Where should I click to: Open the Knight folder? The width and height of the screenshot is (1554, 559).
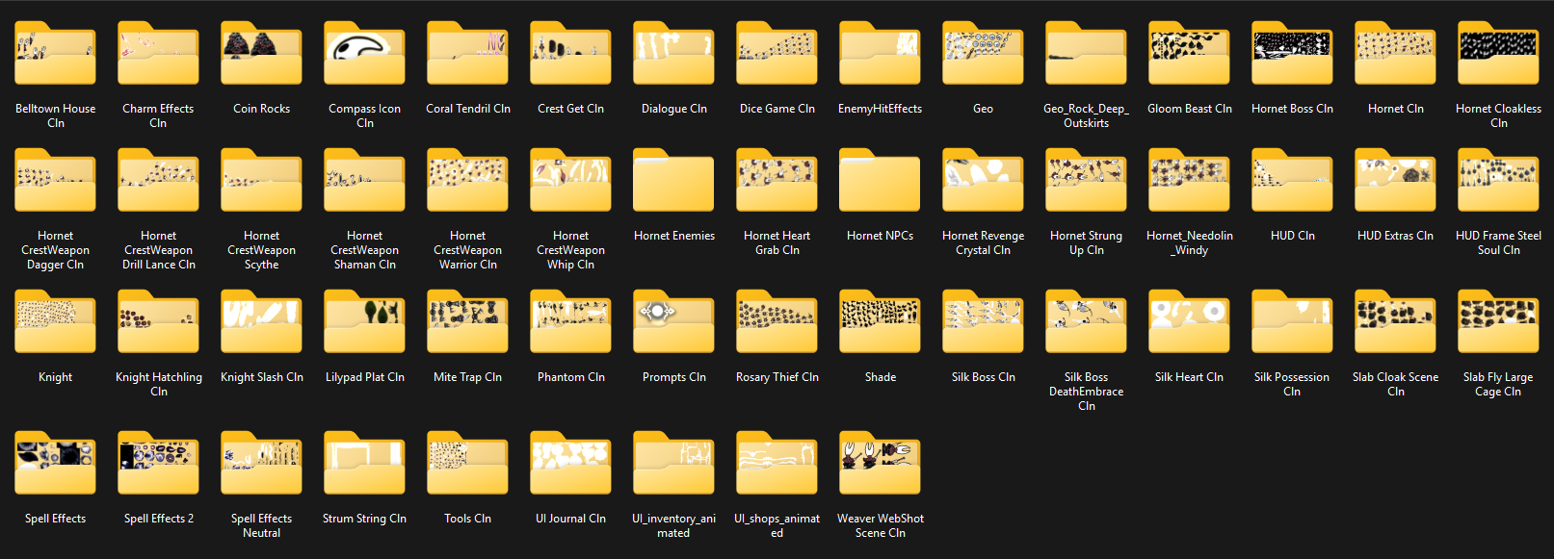(x=55, y=321)
